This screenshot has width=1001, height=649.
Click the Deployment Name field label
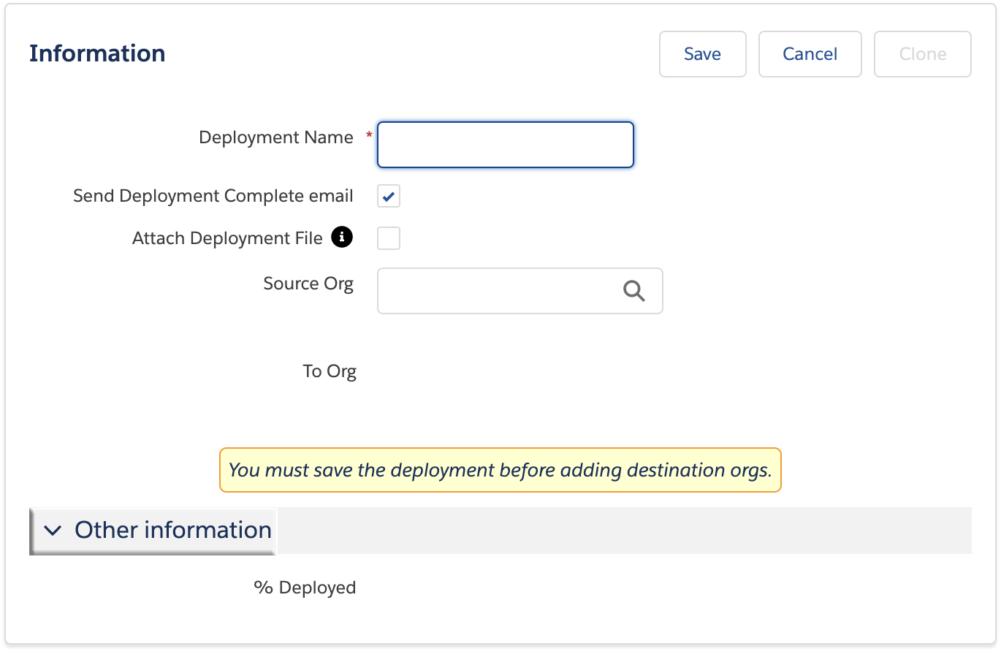pos(275,137)
